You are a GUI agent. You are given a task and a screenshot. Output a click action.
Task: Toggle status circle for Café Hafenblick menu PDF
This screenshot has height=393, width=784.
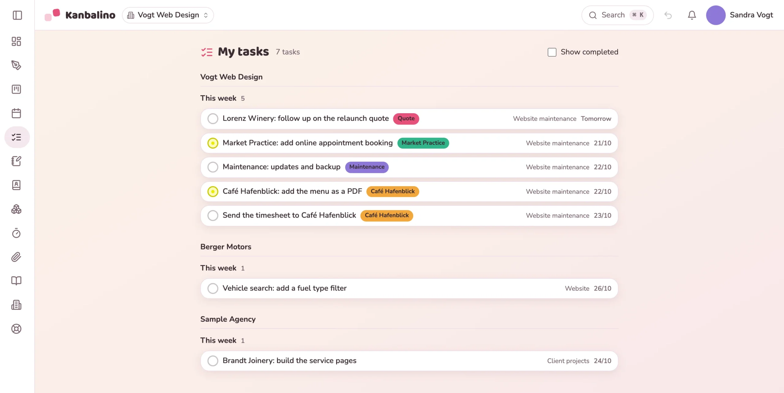(x=213, y=192)
